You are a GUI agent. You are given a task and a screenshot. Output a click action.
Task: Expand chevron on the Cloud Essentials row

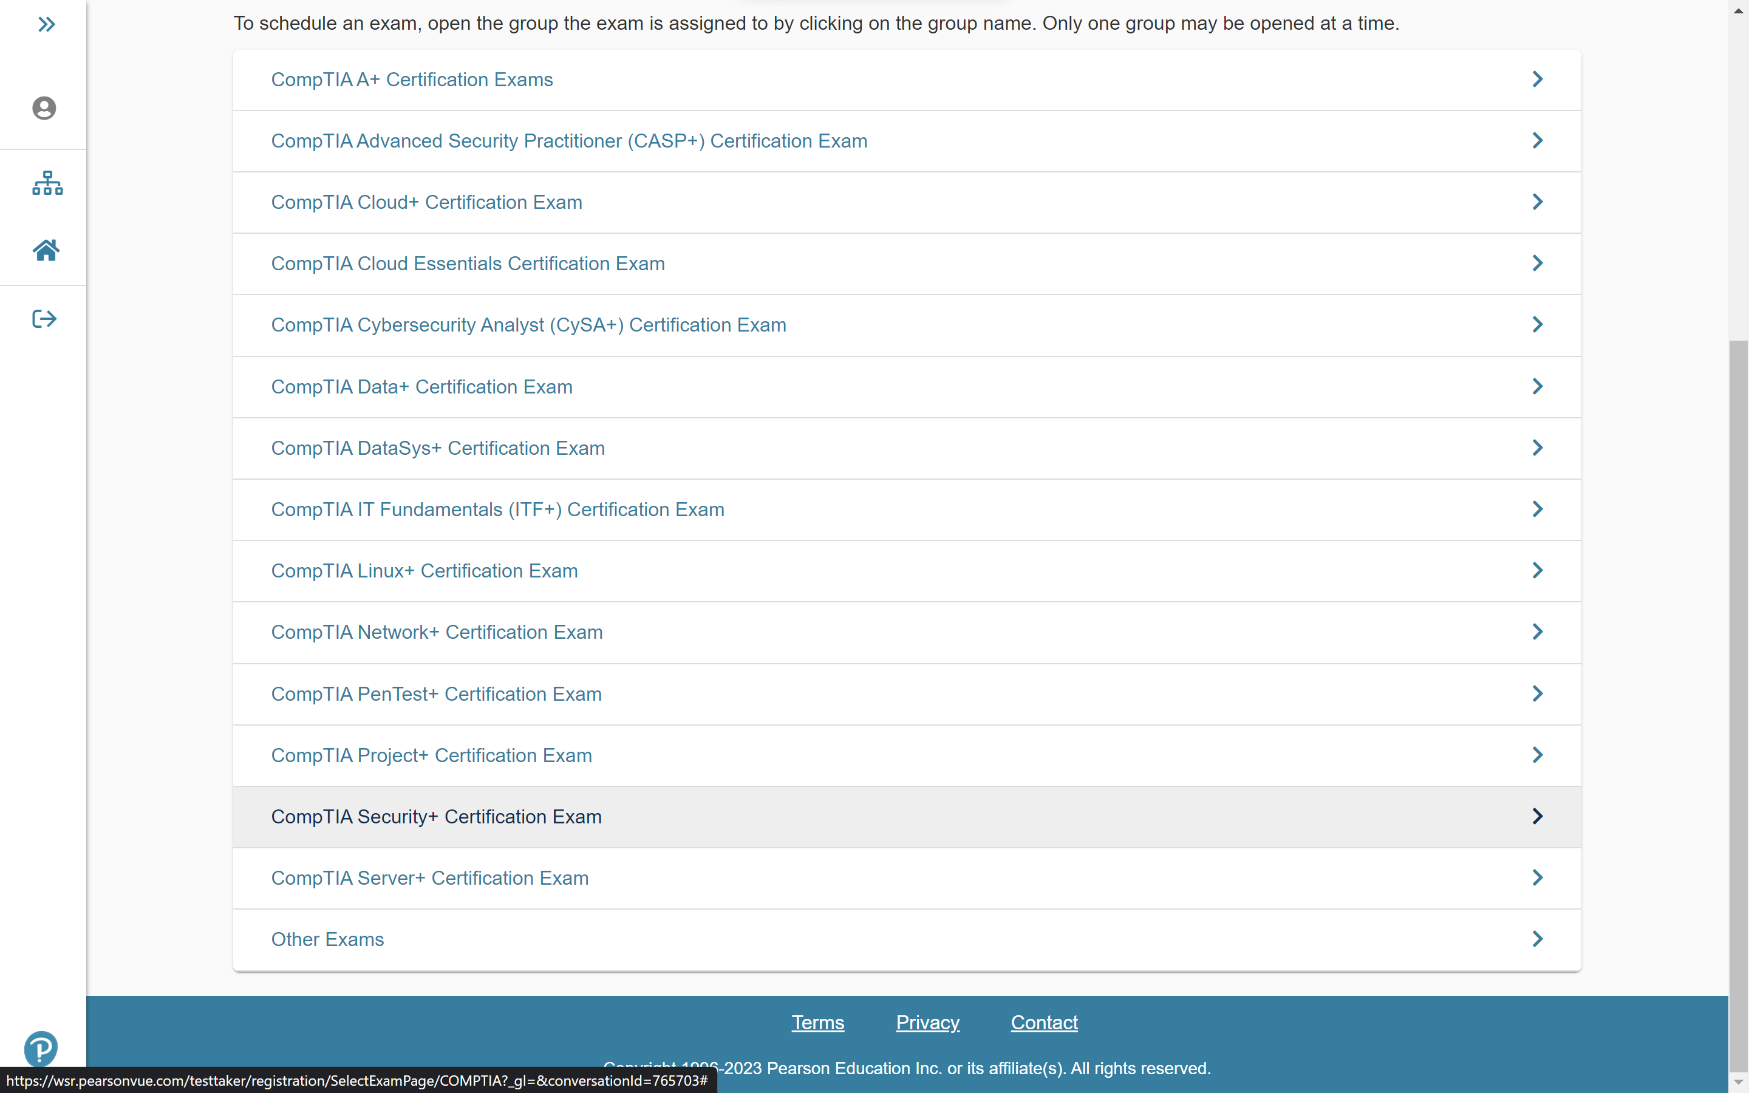[1537, 263]
